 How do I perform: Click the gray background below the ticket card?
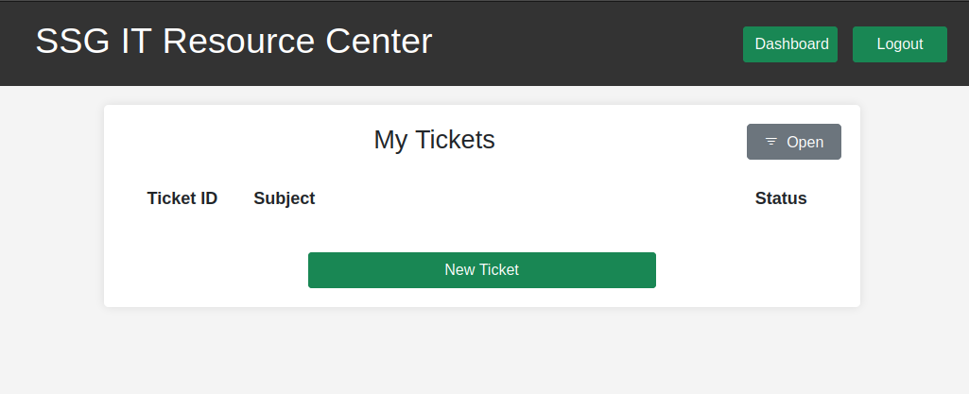481,351
